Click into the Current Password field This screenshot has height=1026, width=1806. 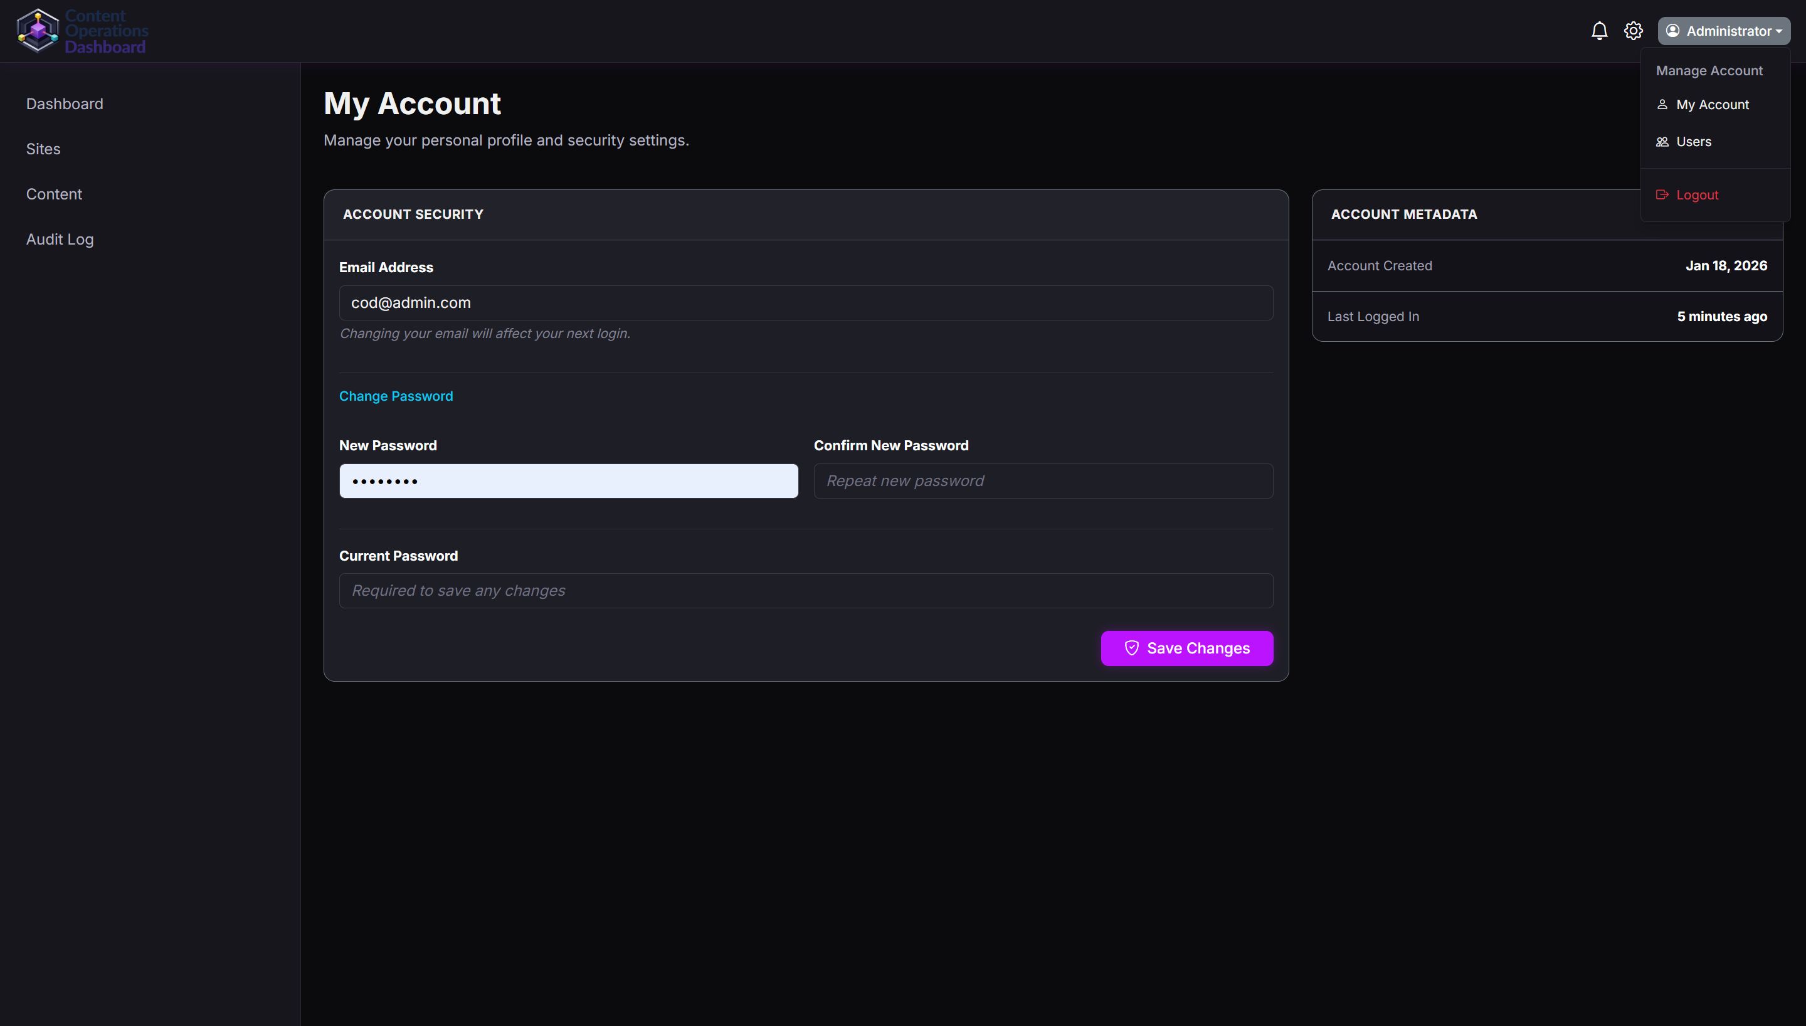coord(805,591)
